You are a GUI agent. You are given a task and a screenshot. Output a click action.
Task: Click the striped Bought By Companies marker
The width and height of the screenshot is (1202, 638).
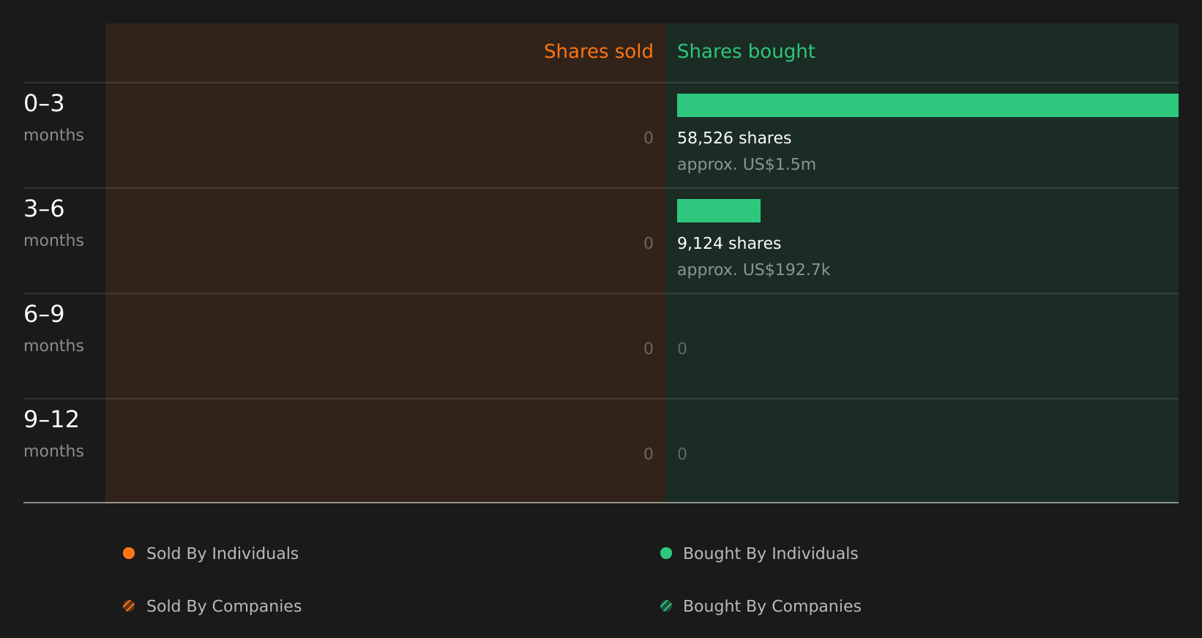click(x=666, y=606)
